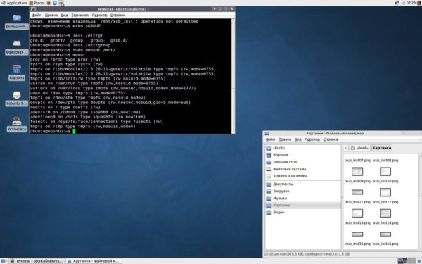This screenshot has height=264, width=422.
Task: Click the ubuntu path bar button
Action: pyautogui.click(x=360, y=148)
